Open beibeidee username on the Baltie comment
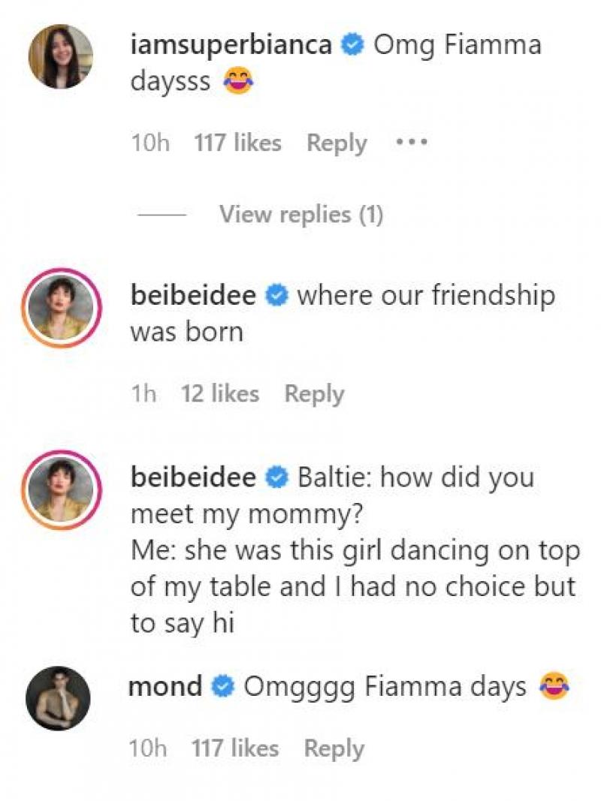The height and width of the screenshot is (801, 601). 193,477
